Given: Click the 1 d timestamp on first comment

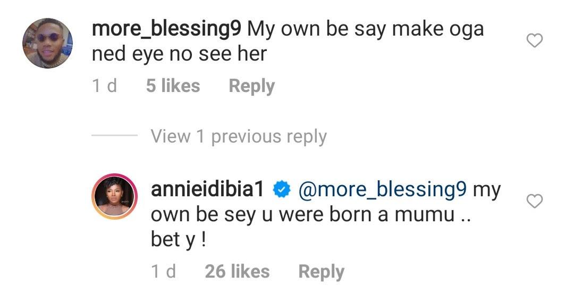Looking at the screenshot, I should pos(105,86).
